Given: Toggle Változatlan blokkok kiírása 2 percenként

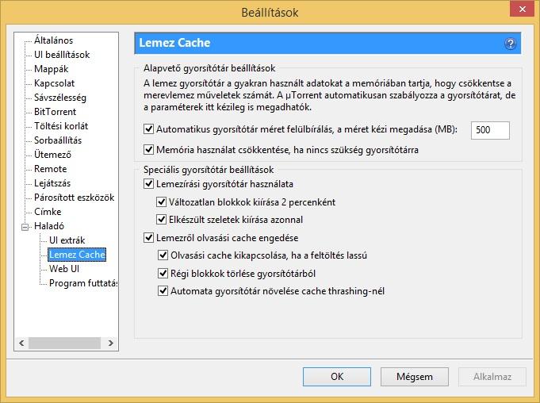Looking at the screenshot, I should (x=161, y=201).
